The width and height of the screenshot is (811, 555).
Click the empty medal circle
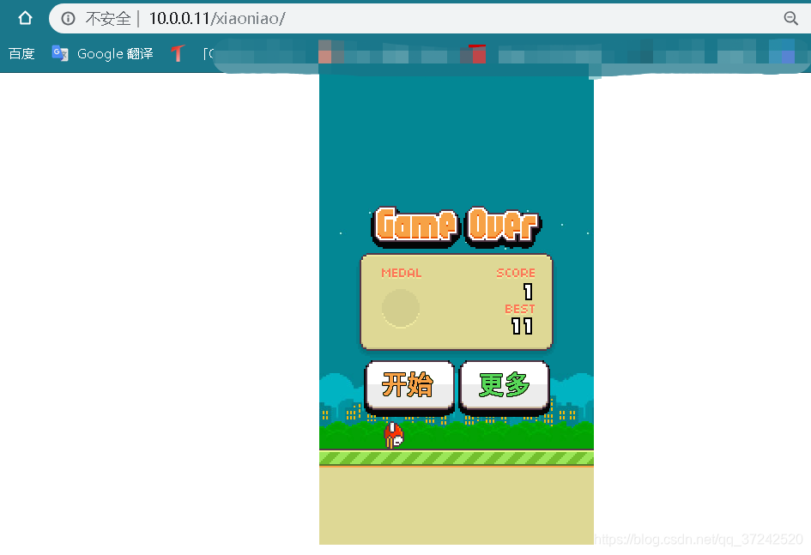[400, 308]
